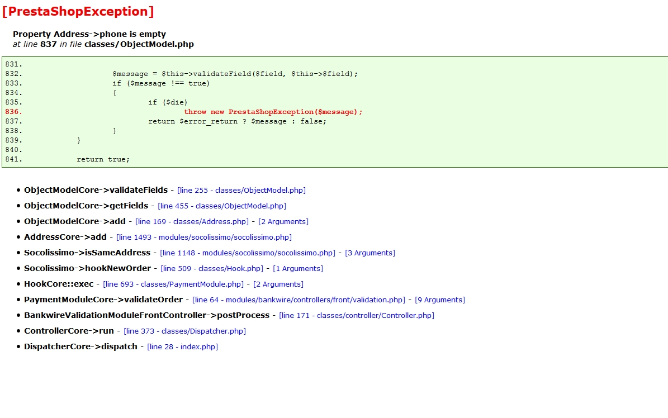Image resolution: width=668 pixels, height=418 pixels.
Task: Select the ObjectModelCore->getFields text
Action: click(x=86, y=206)
